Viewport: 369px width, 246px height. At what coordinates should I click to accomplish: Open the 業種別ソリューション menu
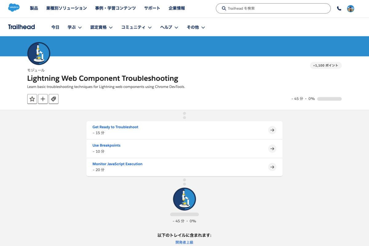(66, 8)
